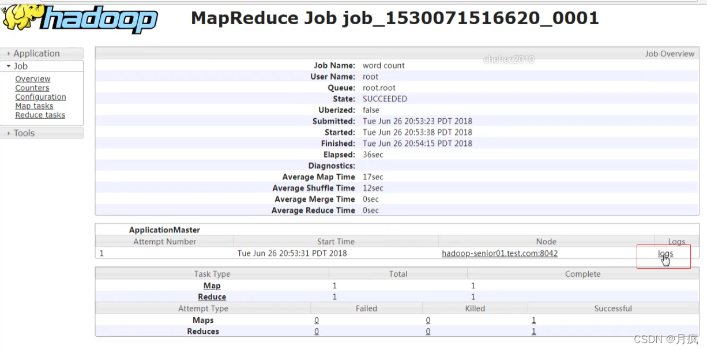Image resolution: width=707 pixels, height=350 pixels.
Task: Open the Counters link
Action: click(32, 88)
